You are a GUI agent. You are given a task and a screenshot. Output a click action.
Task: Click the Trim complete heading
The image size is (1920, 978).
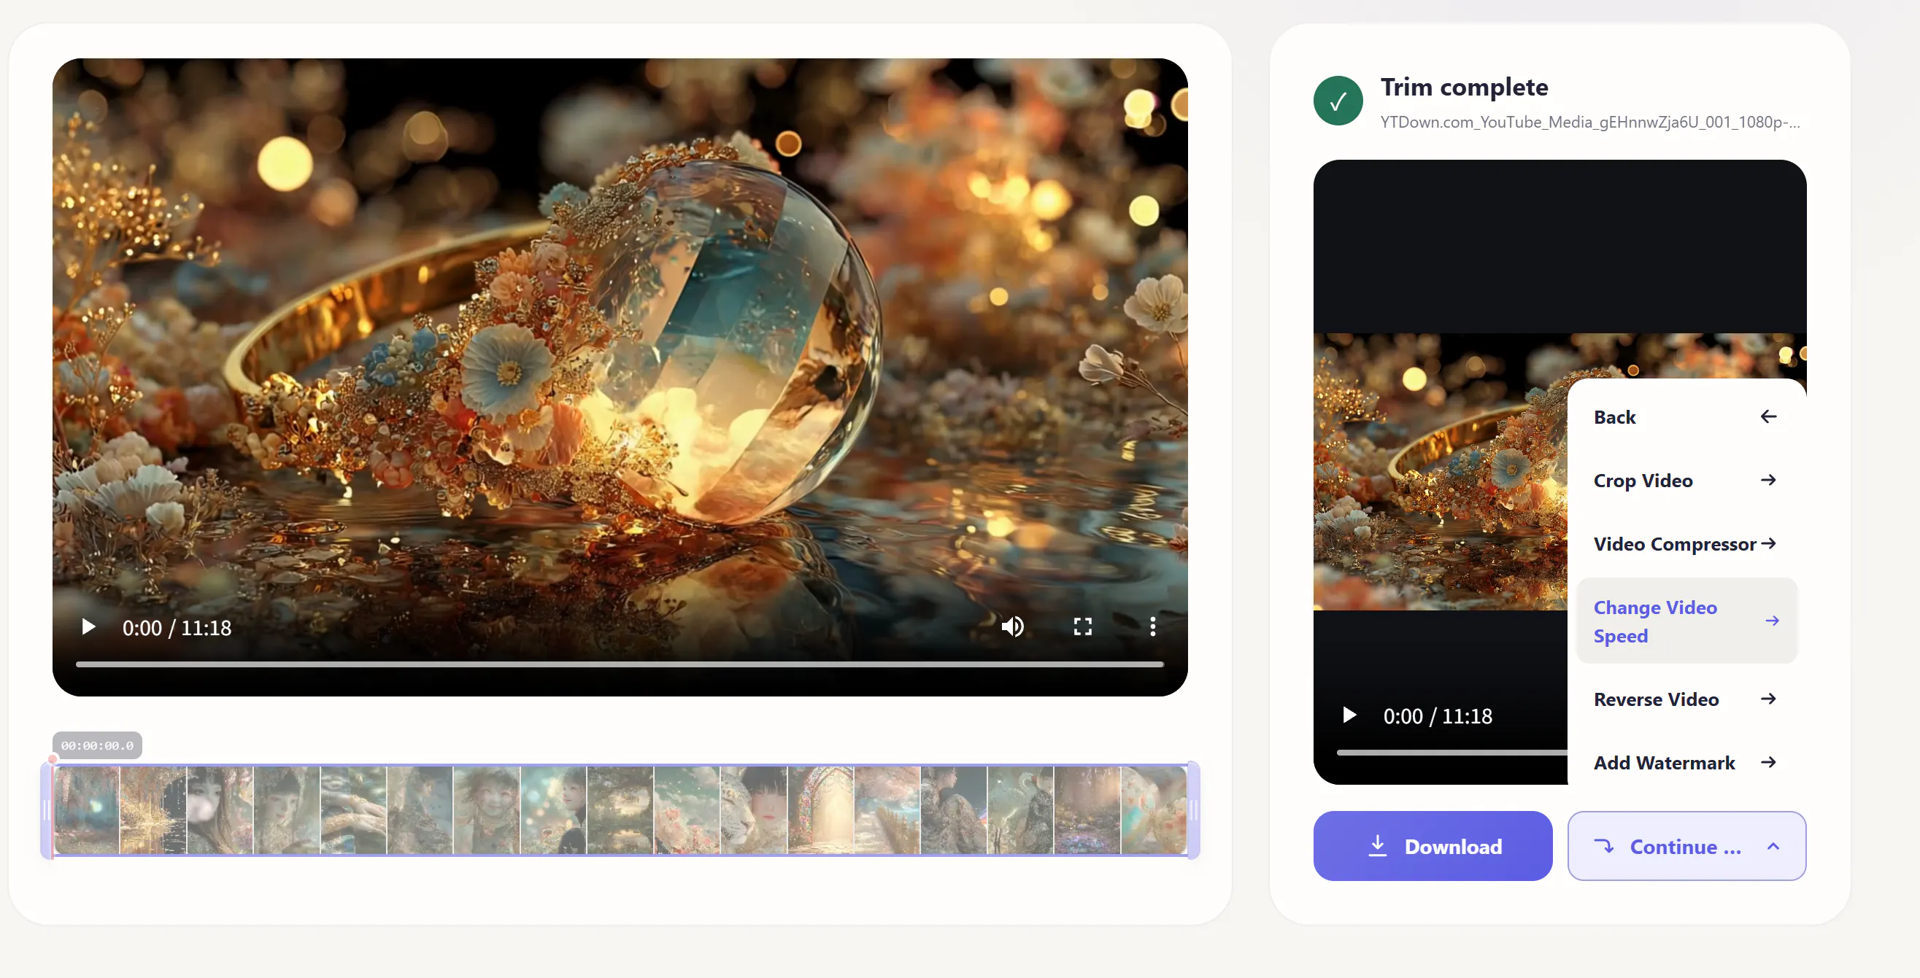[1464, 87]
